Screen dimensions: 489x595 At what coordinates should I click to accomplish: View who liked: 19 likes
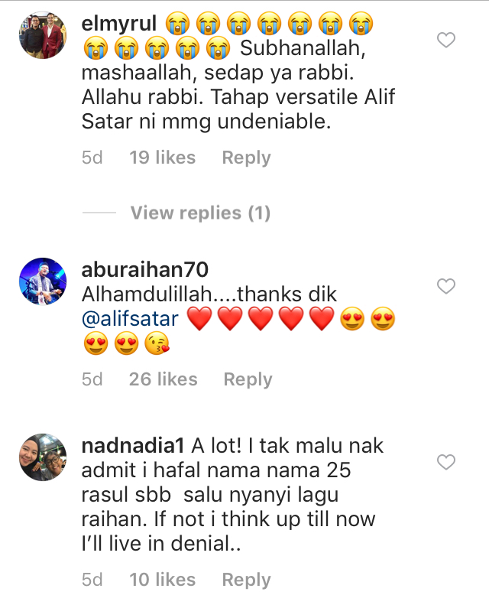(x=162, y=158)
